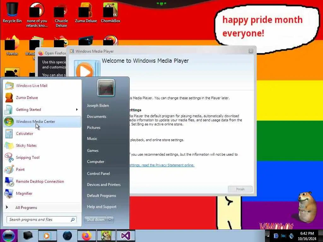The width and height of the screenshot is (323, 242).
Task: Launch the Snipping Tool from the Start menu
Action: click(42, 158)
